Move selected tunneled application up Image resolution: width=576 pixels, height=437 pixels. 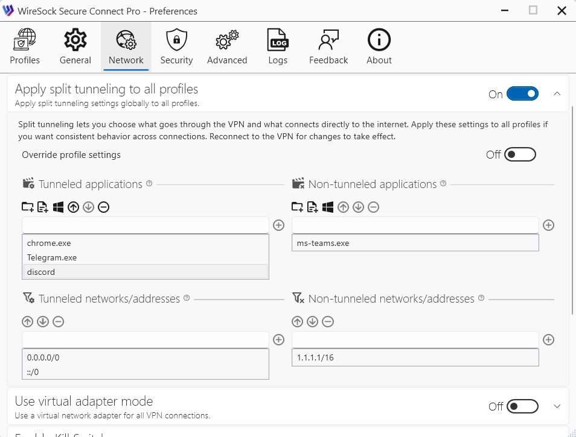(x=74, y=207)
